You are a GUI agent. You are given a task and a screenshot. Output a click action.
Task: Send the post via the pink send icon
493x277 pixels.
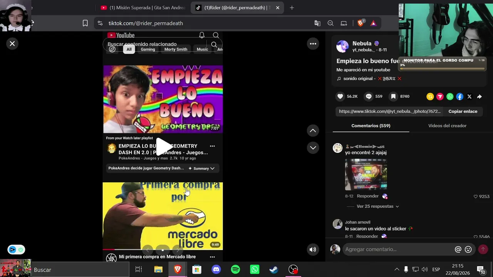pyautogui.click(x=440, y=97)
